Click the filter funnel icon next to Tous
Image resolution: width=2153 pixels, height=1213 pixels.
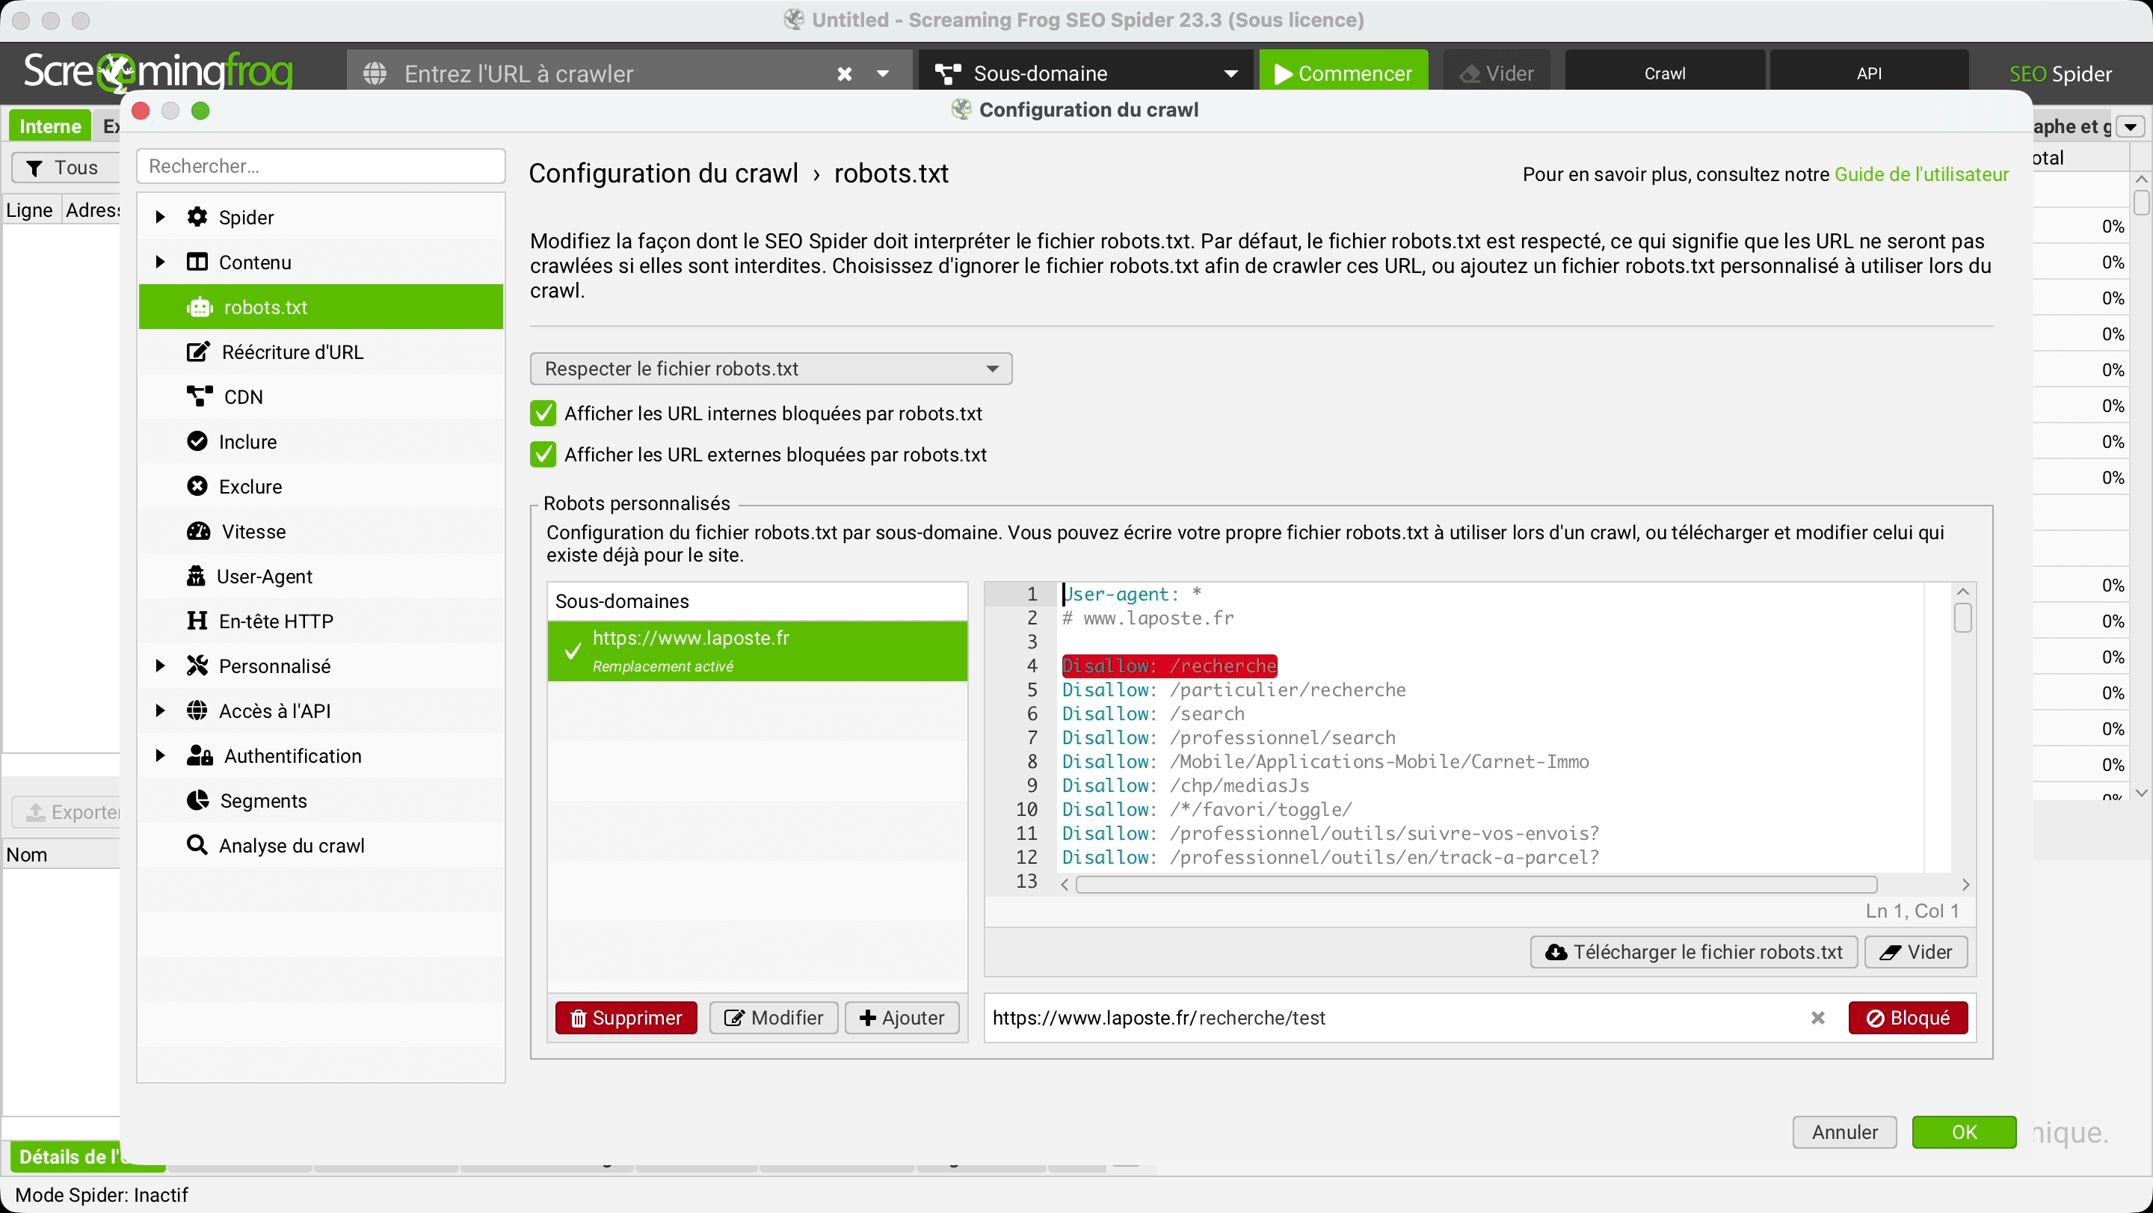[x=34, y=168]
